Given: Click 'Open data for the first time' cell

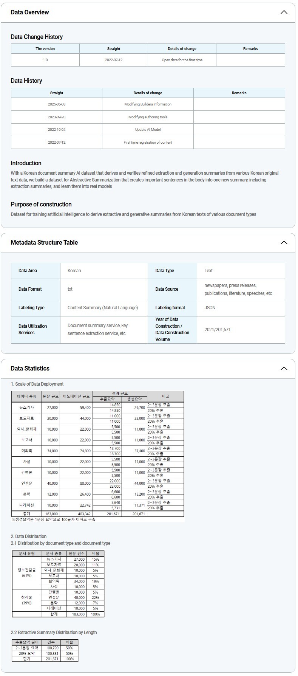Looking at the screenshot, I should (x=182, y=60).
